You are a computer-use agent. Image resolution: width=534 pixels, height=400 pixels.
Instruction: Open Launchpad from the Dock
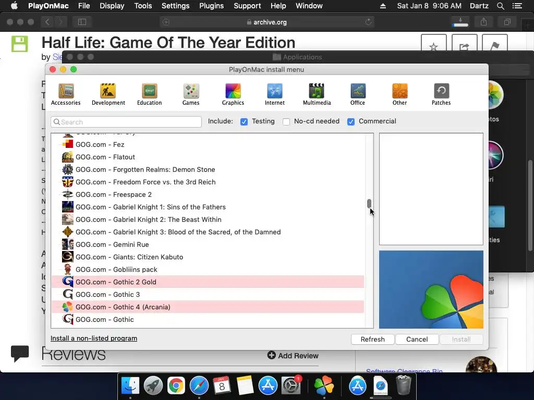[x=153, y=385]
